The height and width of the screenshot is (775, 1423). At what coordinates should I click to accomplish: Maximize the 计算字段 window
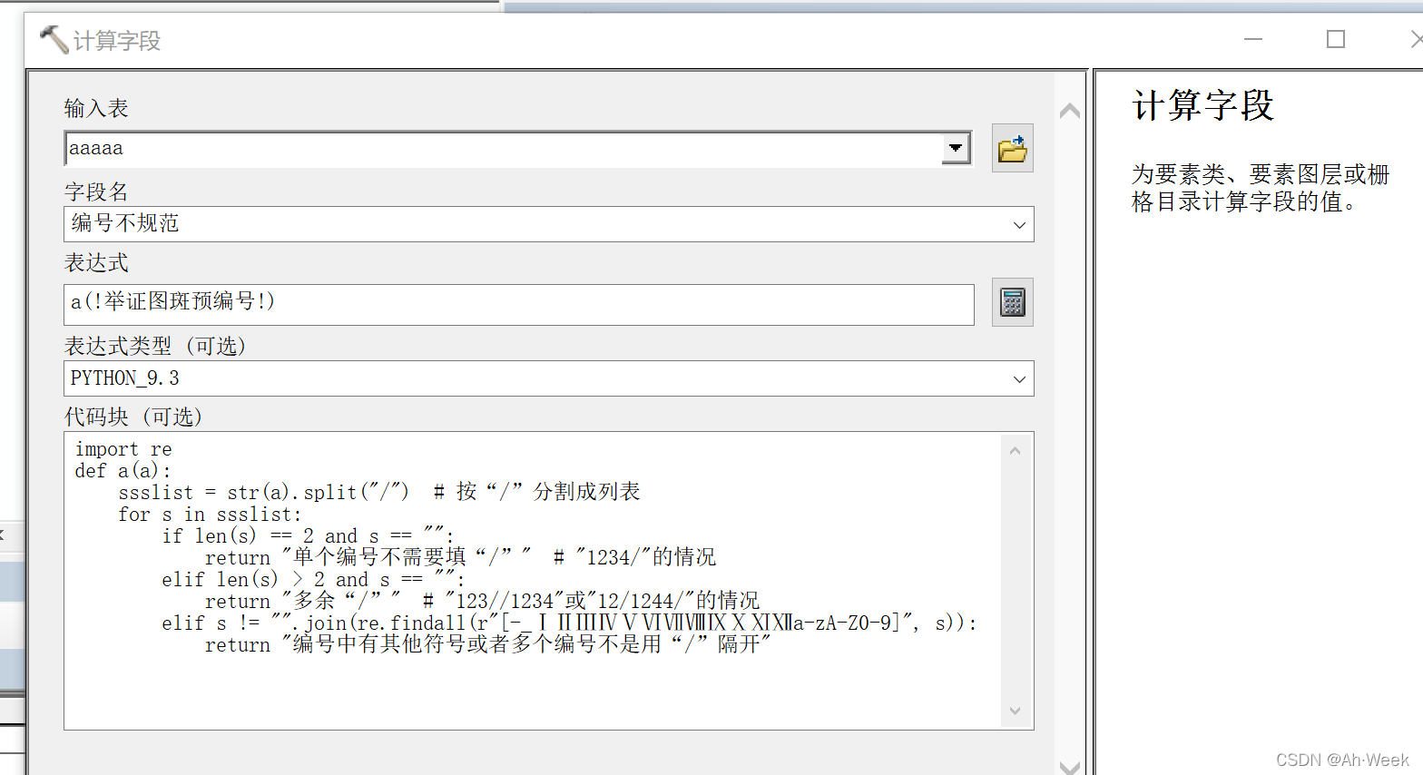[x=1335, y=39]
